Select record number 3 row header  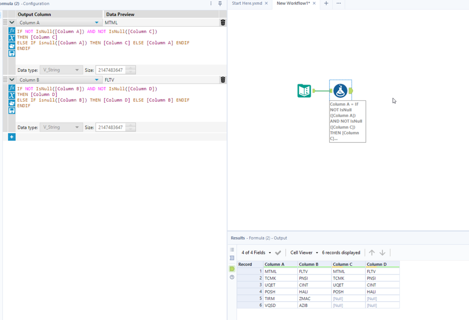point(250,285)
